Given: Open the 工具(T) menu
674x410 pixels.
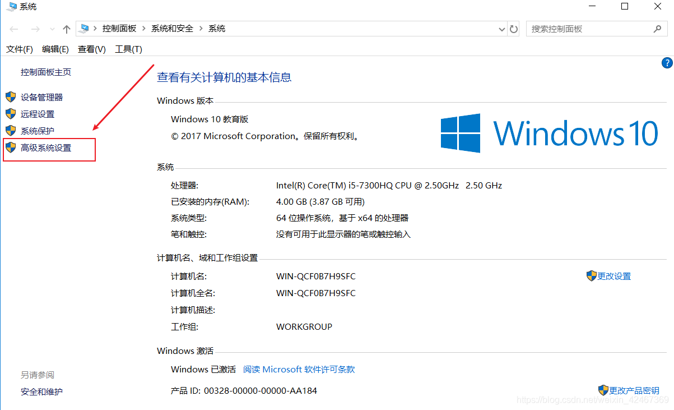Looking at the screenshot, I should tap(129, 49).
